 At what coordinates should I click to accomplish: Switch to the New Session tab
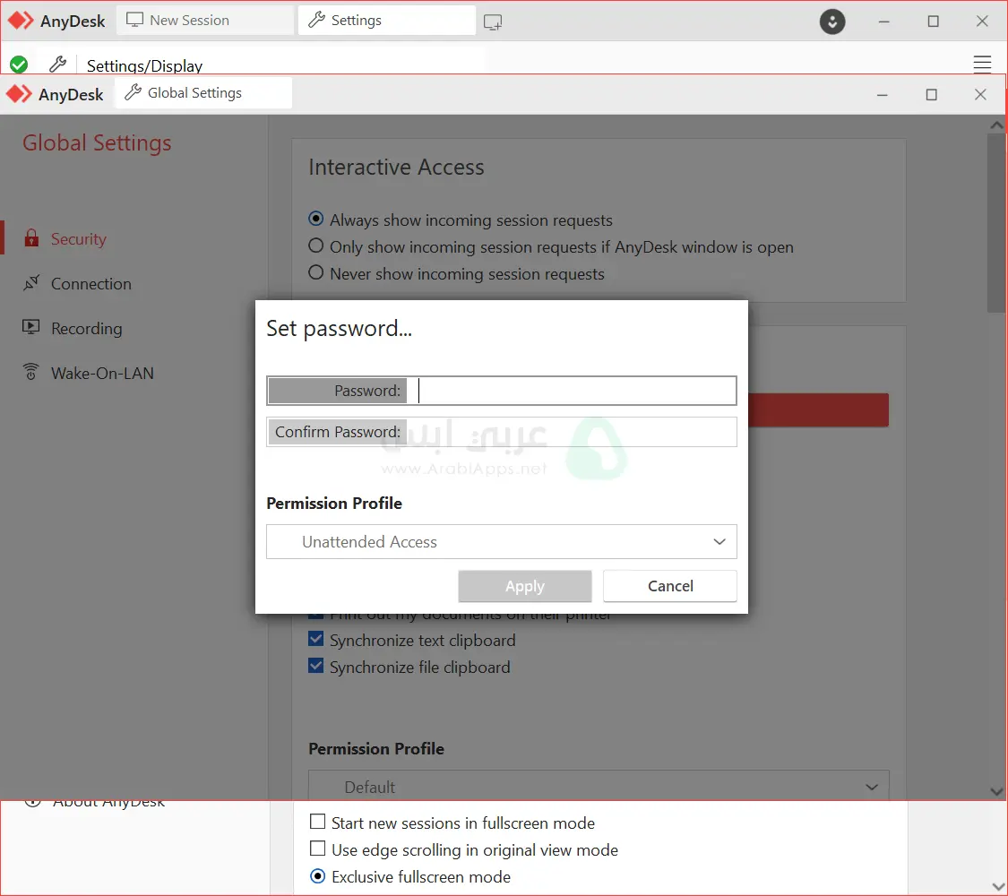pos(205,21)
